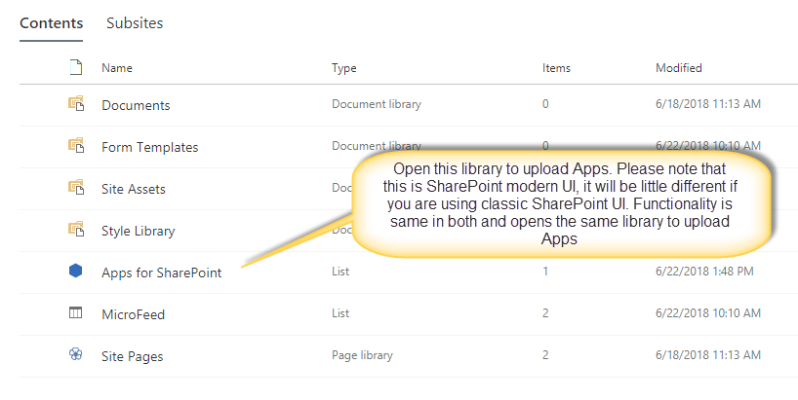This screenshot has width=798, height=400.
Task: Click the MicroFeed list icon
Action: tap(75, 312)
